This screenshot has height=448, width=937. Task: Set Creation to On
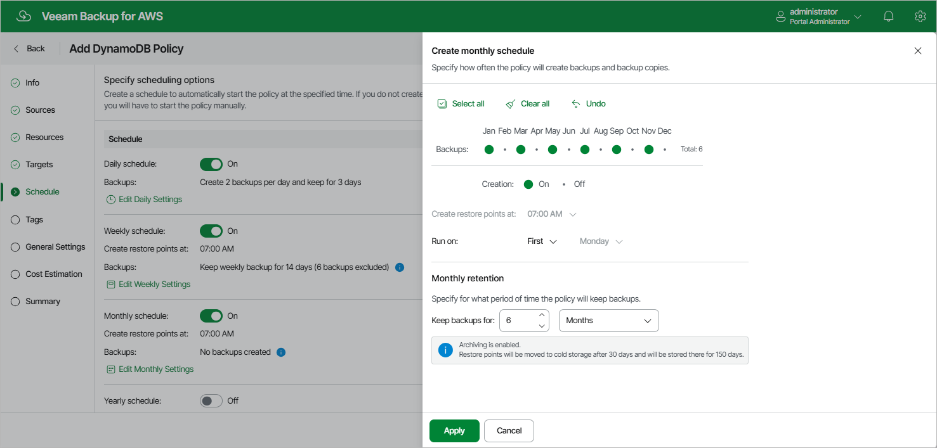(x=528, y=184)
